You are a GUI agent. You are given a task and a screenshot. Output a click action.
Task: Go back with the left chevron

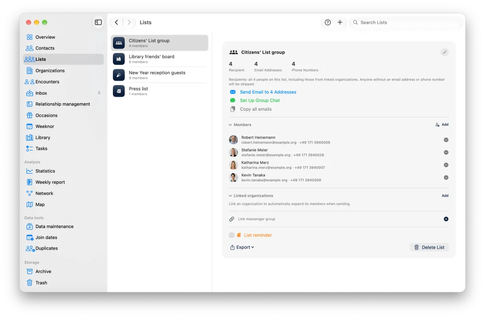[x=116, y=22]
